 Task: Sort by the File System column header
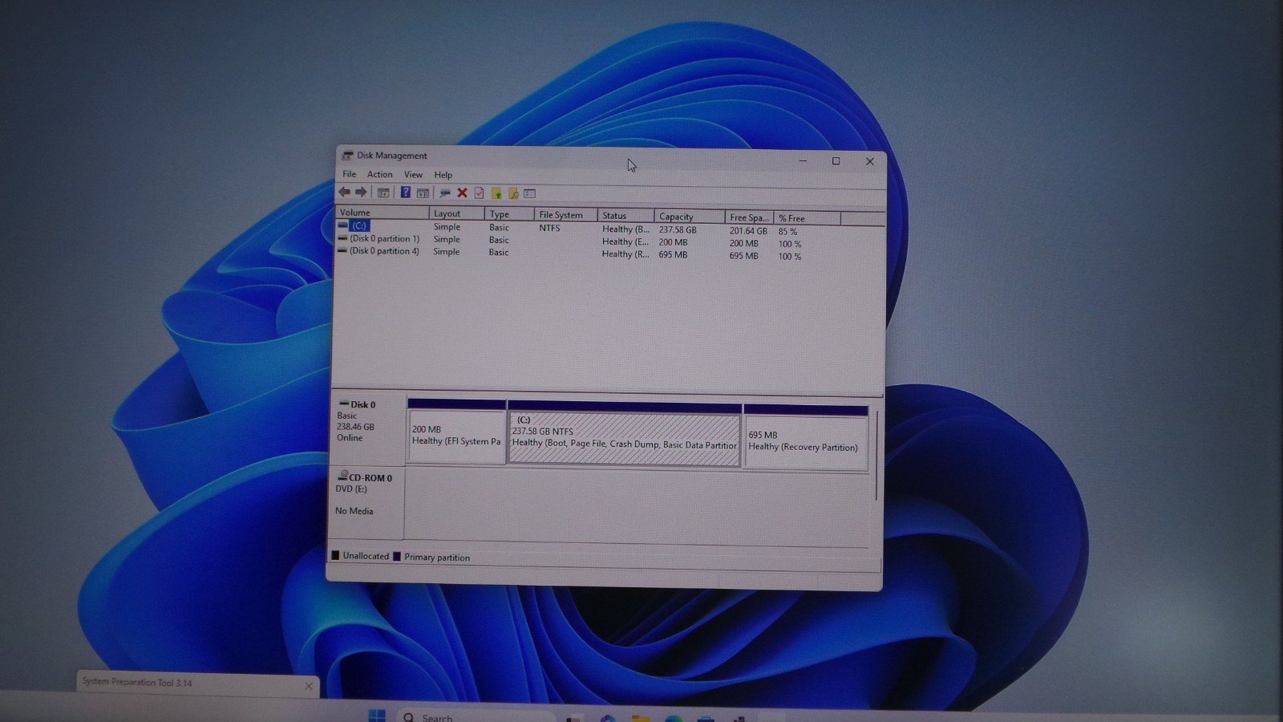tap(561, 215)
